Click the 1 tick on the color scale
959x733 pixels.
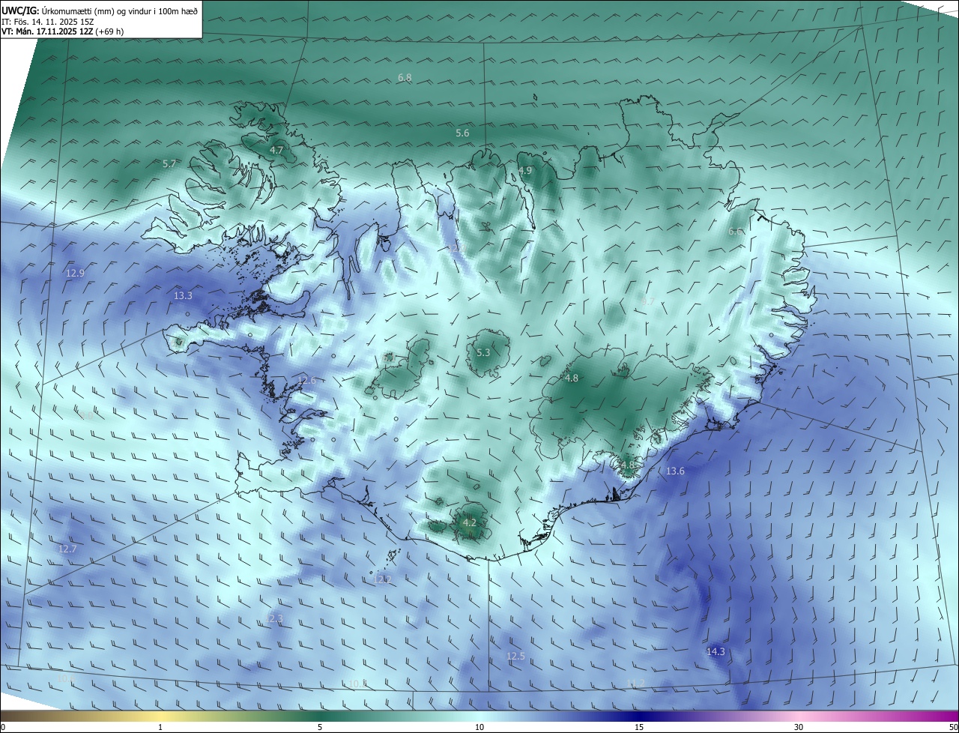click(160, 727)
